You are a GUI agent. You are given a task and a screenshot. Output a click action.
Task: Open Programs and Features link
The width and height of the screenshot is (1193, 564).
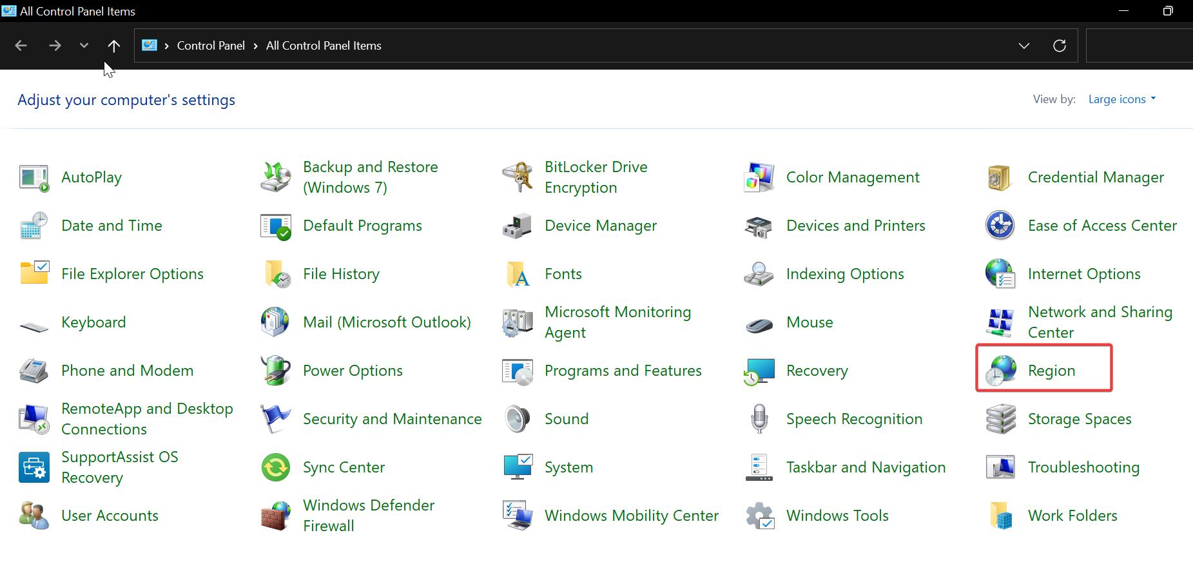pos(623,371)
